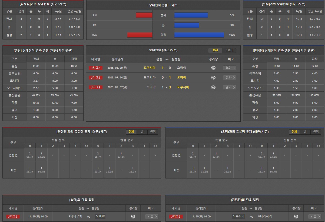This screenshot has width=325, height=222.
Task: Click J리그2 badge on 2025. 03. 30 row
Action: click(x=96, y=68)
